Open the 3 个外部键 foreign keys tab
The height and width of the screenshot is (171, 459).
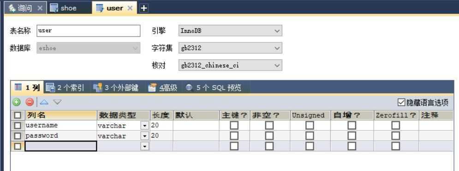pos(116,88)
